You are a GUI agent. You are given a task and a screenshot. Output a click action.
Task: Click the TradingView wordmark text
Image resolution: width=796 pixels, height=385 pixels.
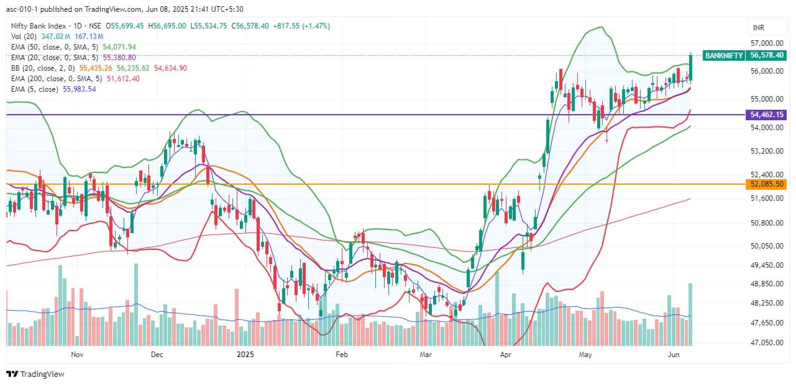(x=43, y=374)
